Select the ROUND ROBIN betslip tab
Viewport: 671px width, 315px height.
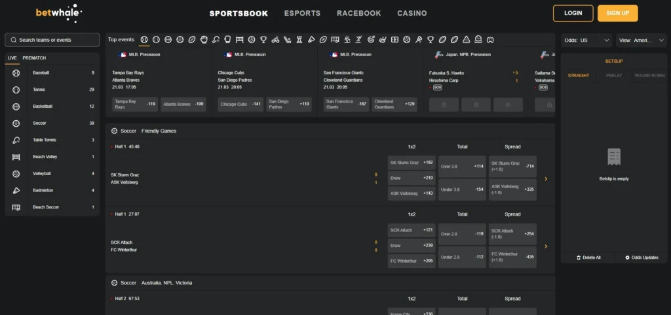(x=649, y=76)
